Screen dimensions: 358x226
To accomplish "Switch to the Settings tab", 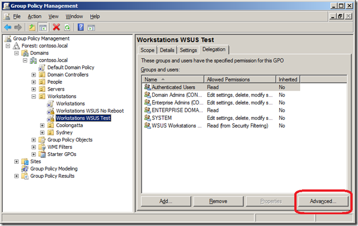I will [188, 50].
